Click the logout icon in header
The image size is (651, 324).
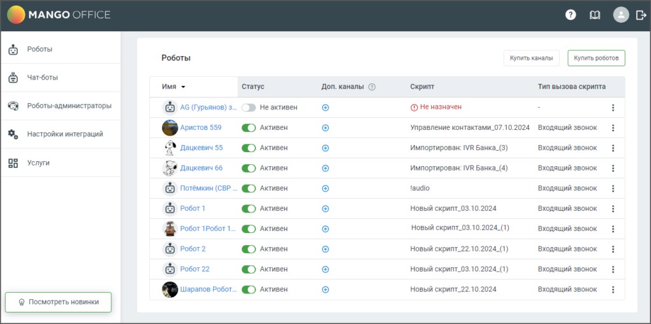click(x=640, y=15)
